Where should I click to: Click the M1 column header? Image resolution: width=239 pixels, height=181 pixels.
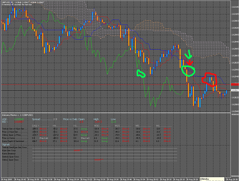click(158, 126)
